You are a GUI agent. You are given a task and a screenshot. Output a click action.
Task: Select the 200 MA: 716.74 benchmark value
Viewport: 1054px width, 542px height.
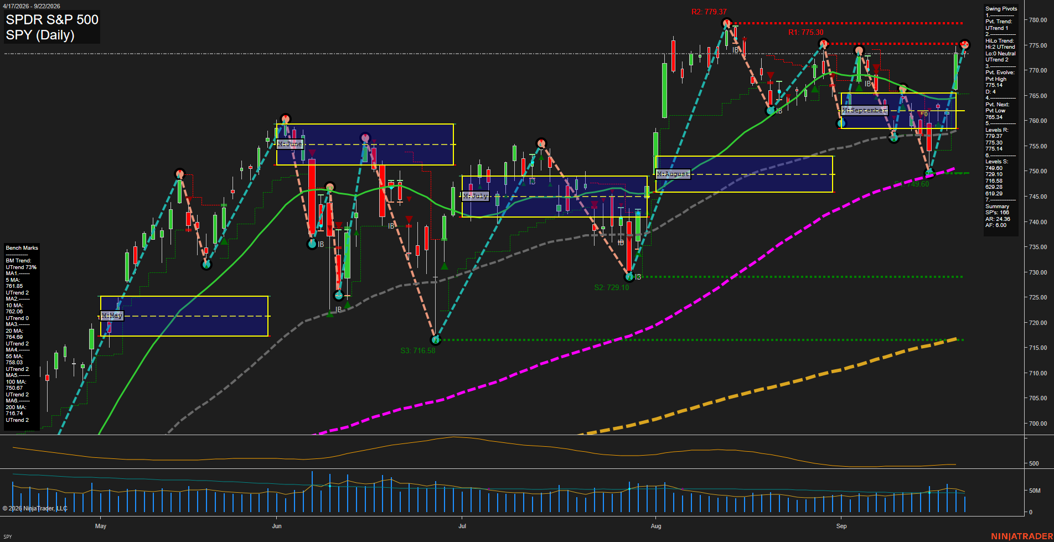tap(16, 410)
